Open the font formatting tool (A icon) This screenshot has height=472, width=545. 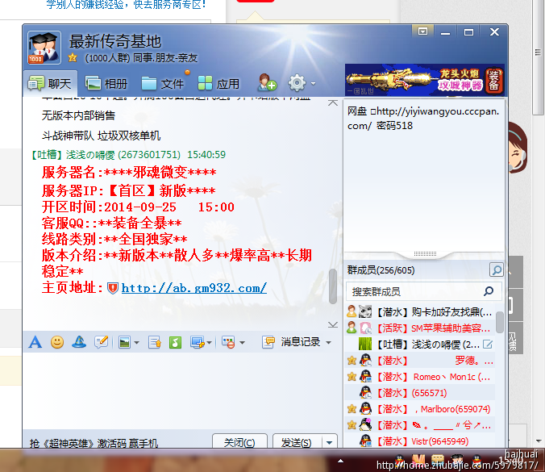click(x=35, y=343)
